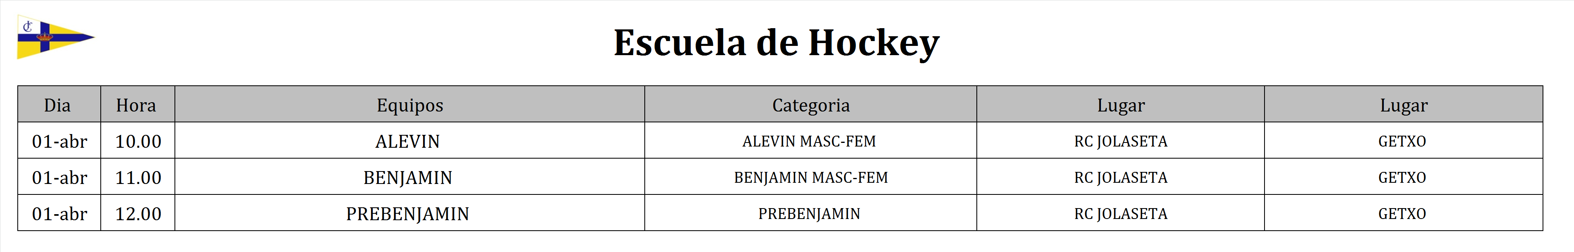The image size is (1574, 252).
Task: Click the Equipos column header
Action: point(409,105)
